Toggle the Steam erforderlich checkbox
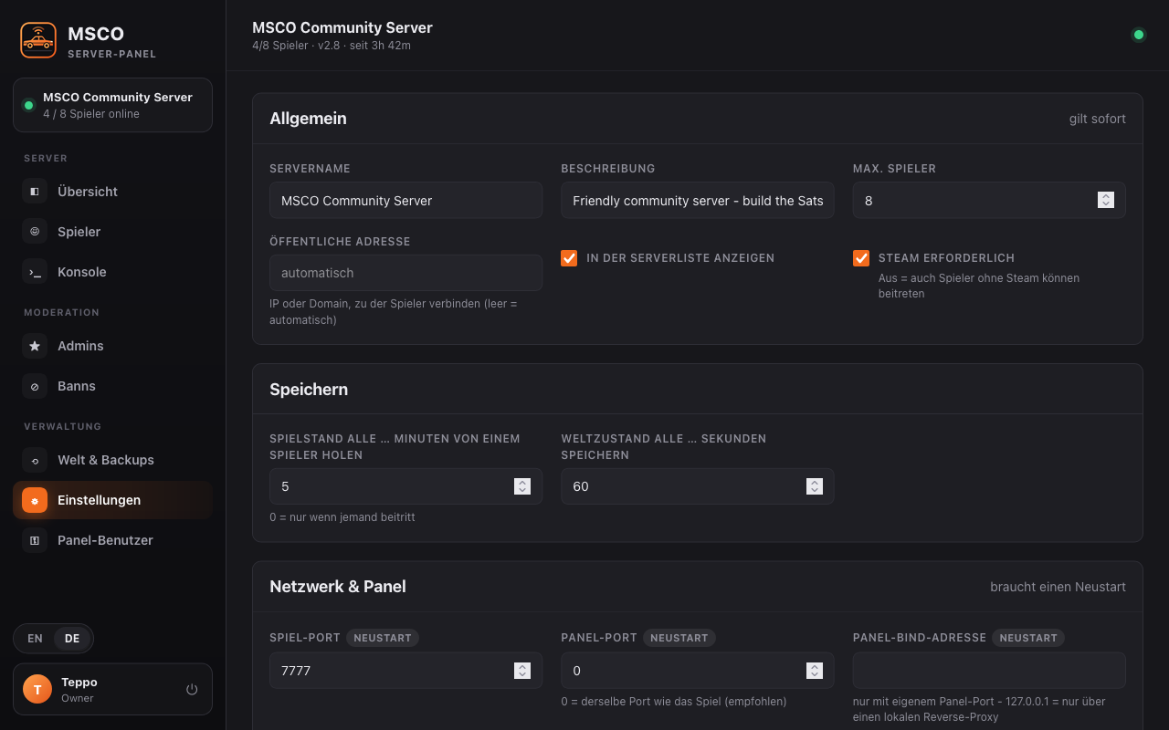Image resolution: width=1169 pixels, height=730 pixels. [x=861, y=258]
